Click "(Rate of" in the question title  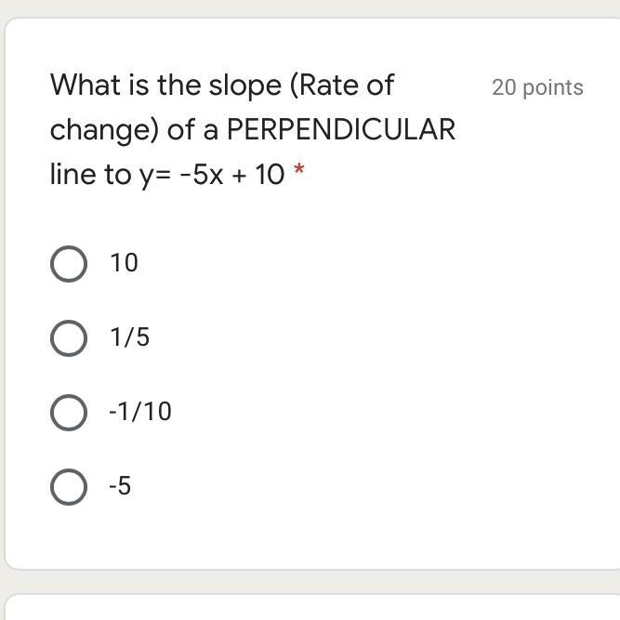click(x=342, y=86)
